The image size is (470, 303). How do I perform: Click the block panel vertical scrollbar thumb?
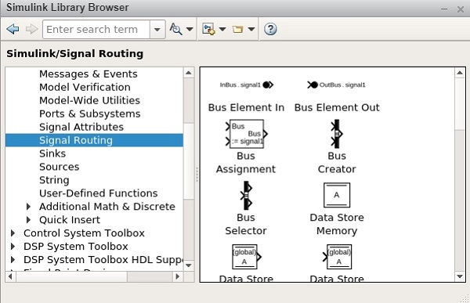point(460,104)
